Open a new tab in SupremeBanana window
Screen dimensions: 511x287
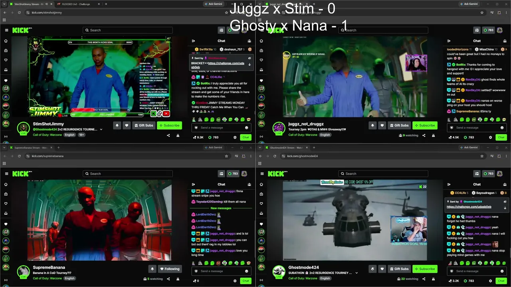click(x=58, y=147)
